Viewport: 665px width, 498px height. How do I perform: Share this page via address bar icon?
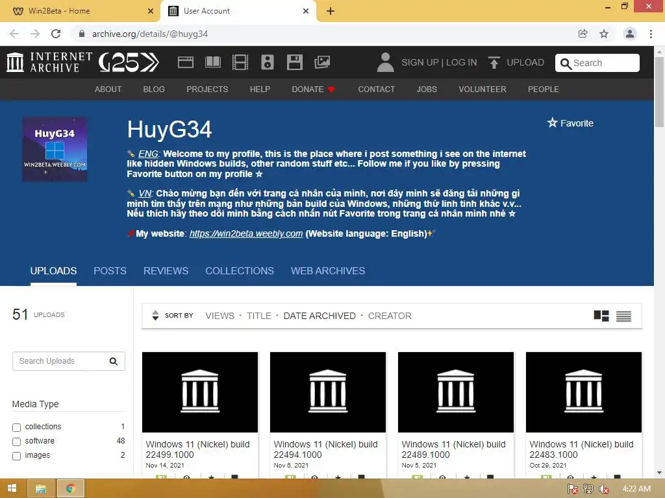583,34
